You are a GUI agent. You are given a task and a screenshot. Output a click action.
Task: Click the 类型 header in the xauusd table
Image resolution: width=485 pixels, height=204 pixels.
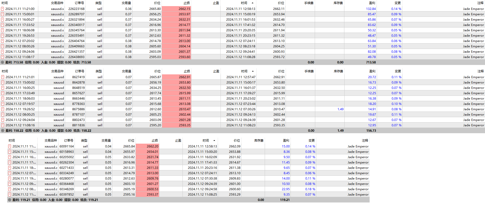point(99,71)
